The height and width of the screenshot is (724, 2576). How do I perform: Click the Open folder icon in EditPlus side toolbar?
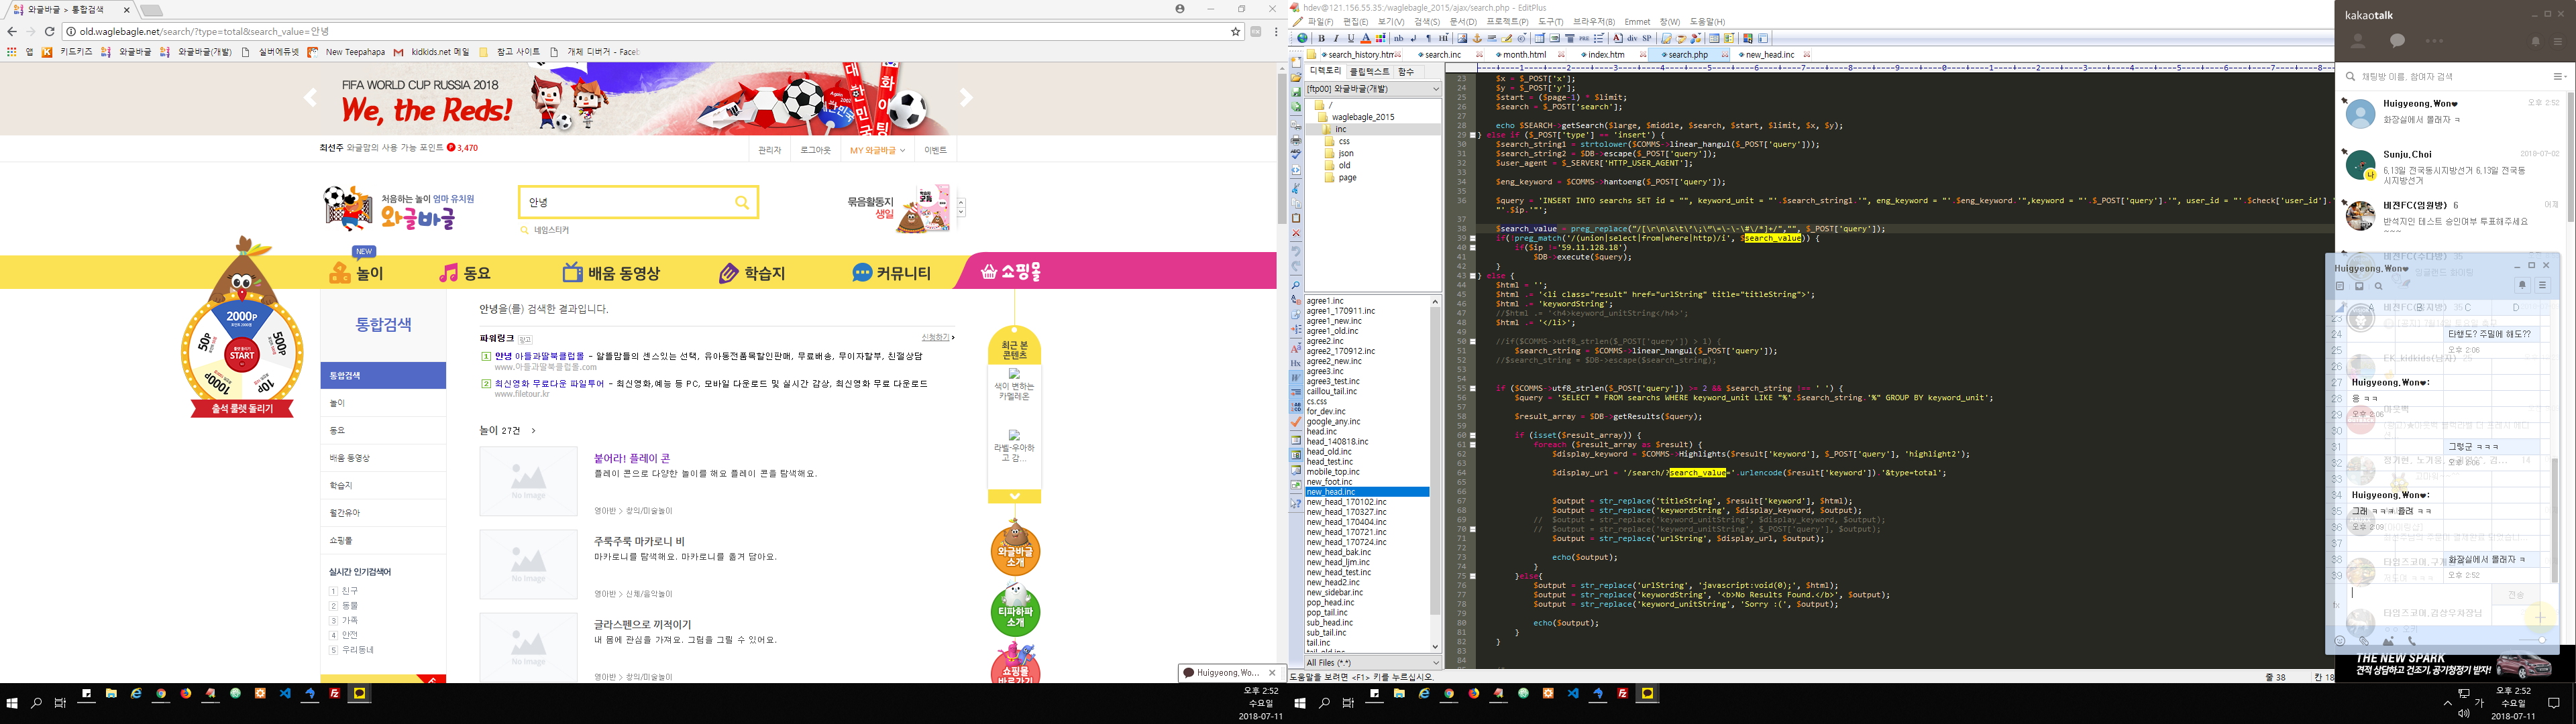tap(1296, 77)
